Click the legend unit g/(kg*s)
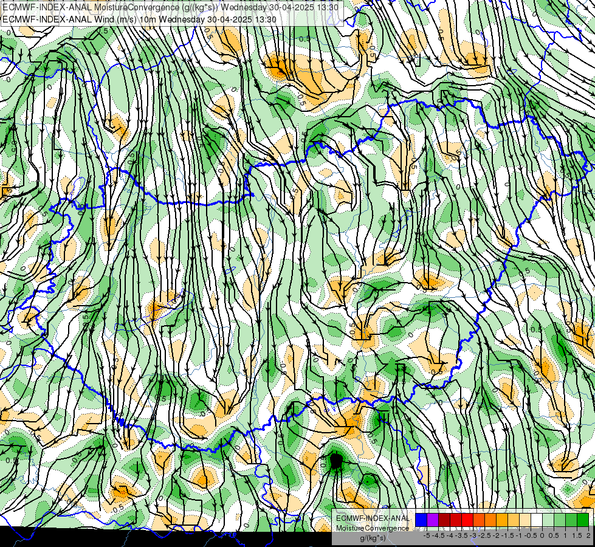This screenshot has height=547, width=595. 373,538
